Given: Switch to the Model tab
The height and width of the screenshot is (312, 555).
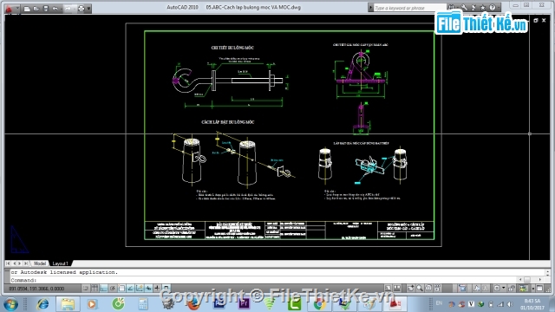Looking at the screenshot, I should coord(40,263).
